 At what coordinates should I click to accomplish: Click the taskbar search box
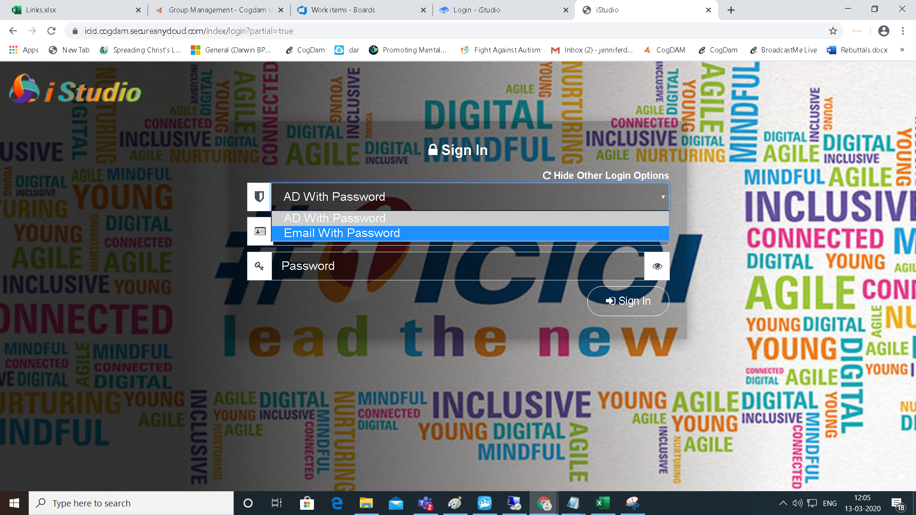tap(131, 503)
